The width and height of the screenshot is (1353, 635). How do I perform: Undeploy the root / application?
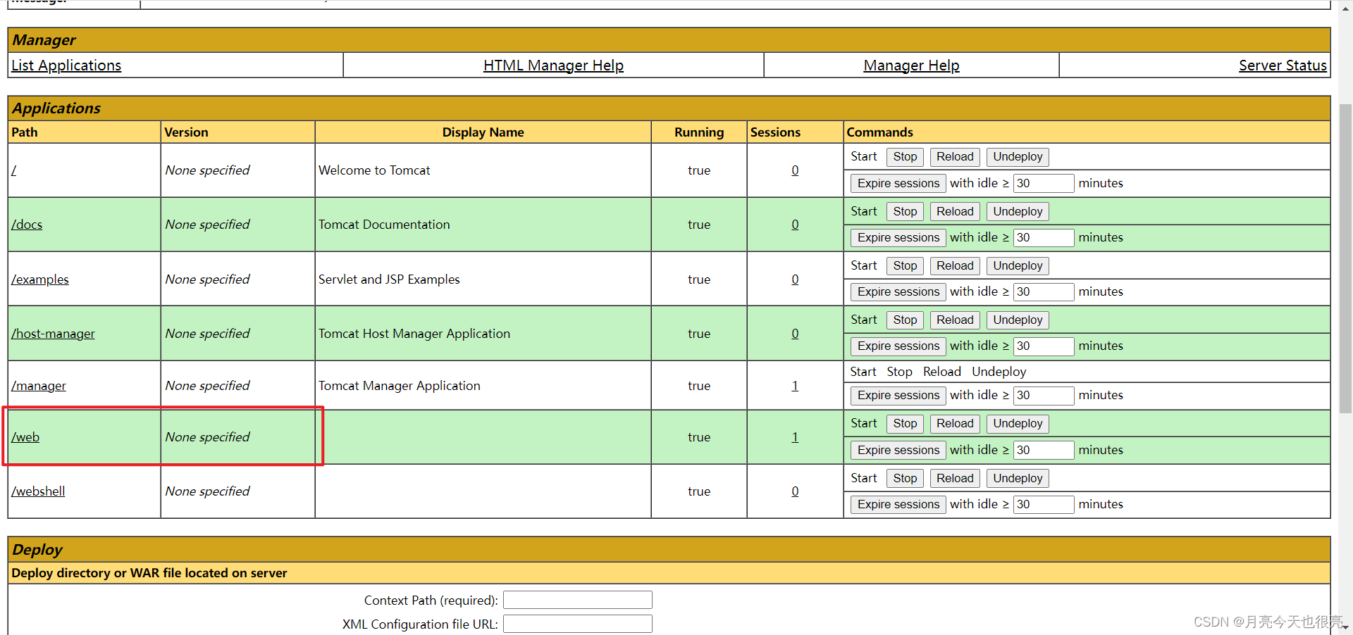point(1018,157)
